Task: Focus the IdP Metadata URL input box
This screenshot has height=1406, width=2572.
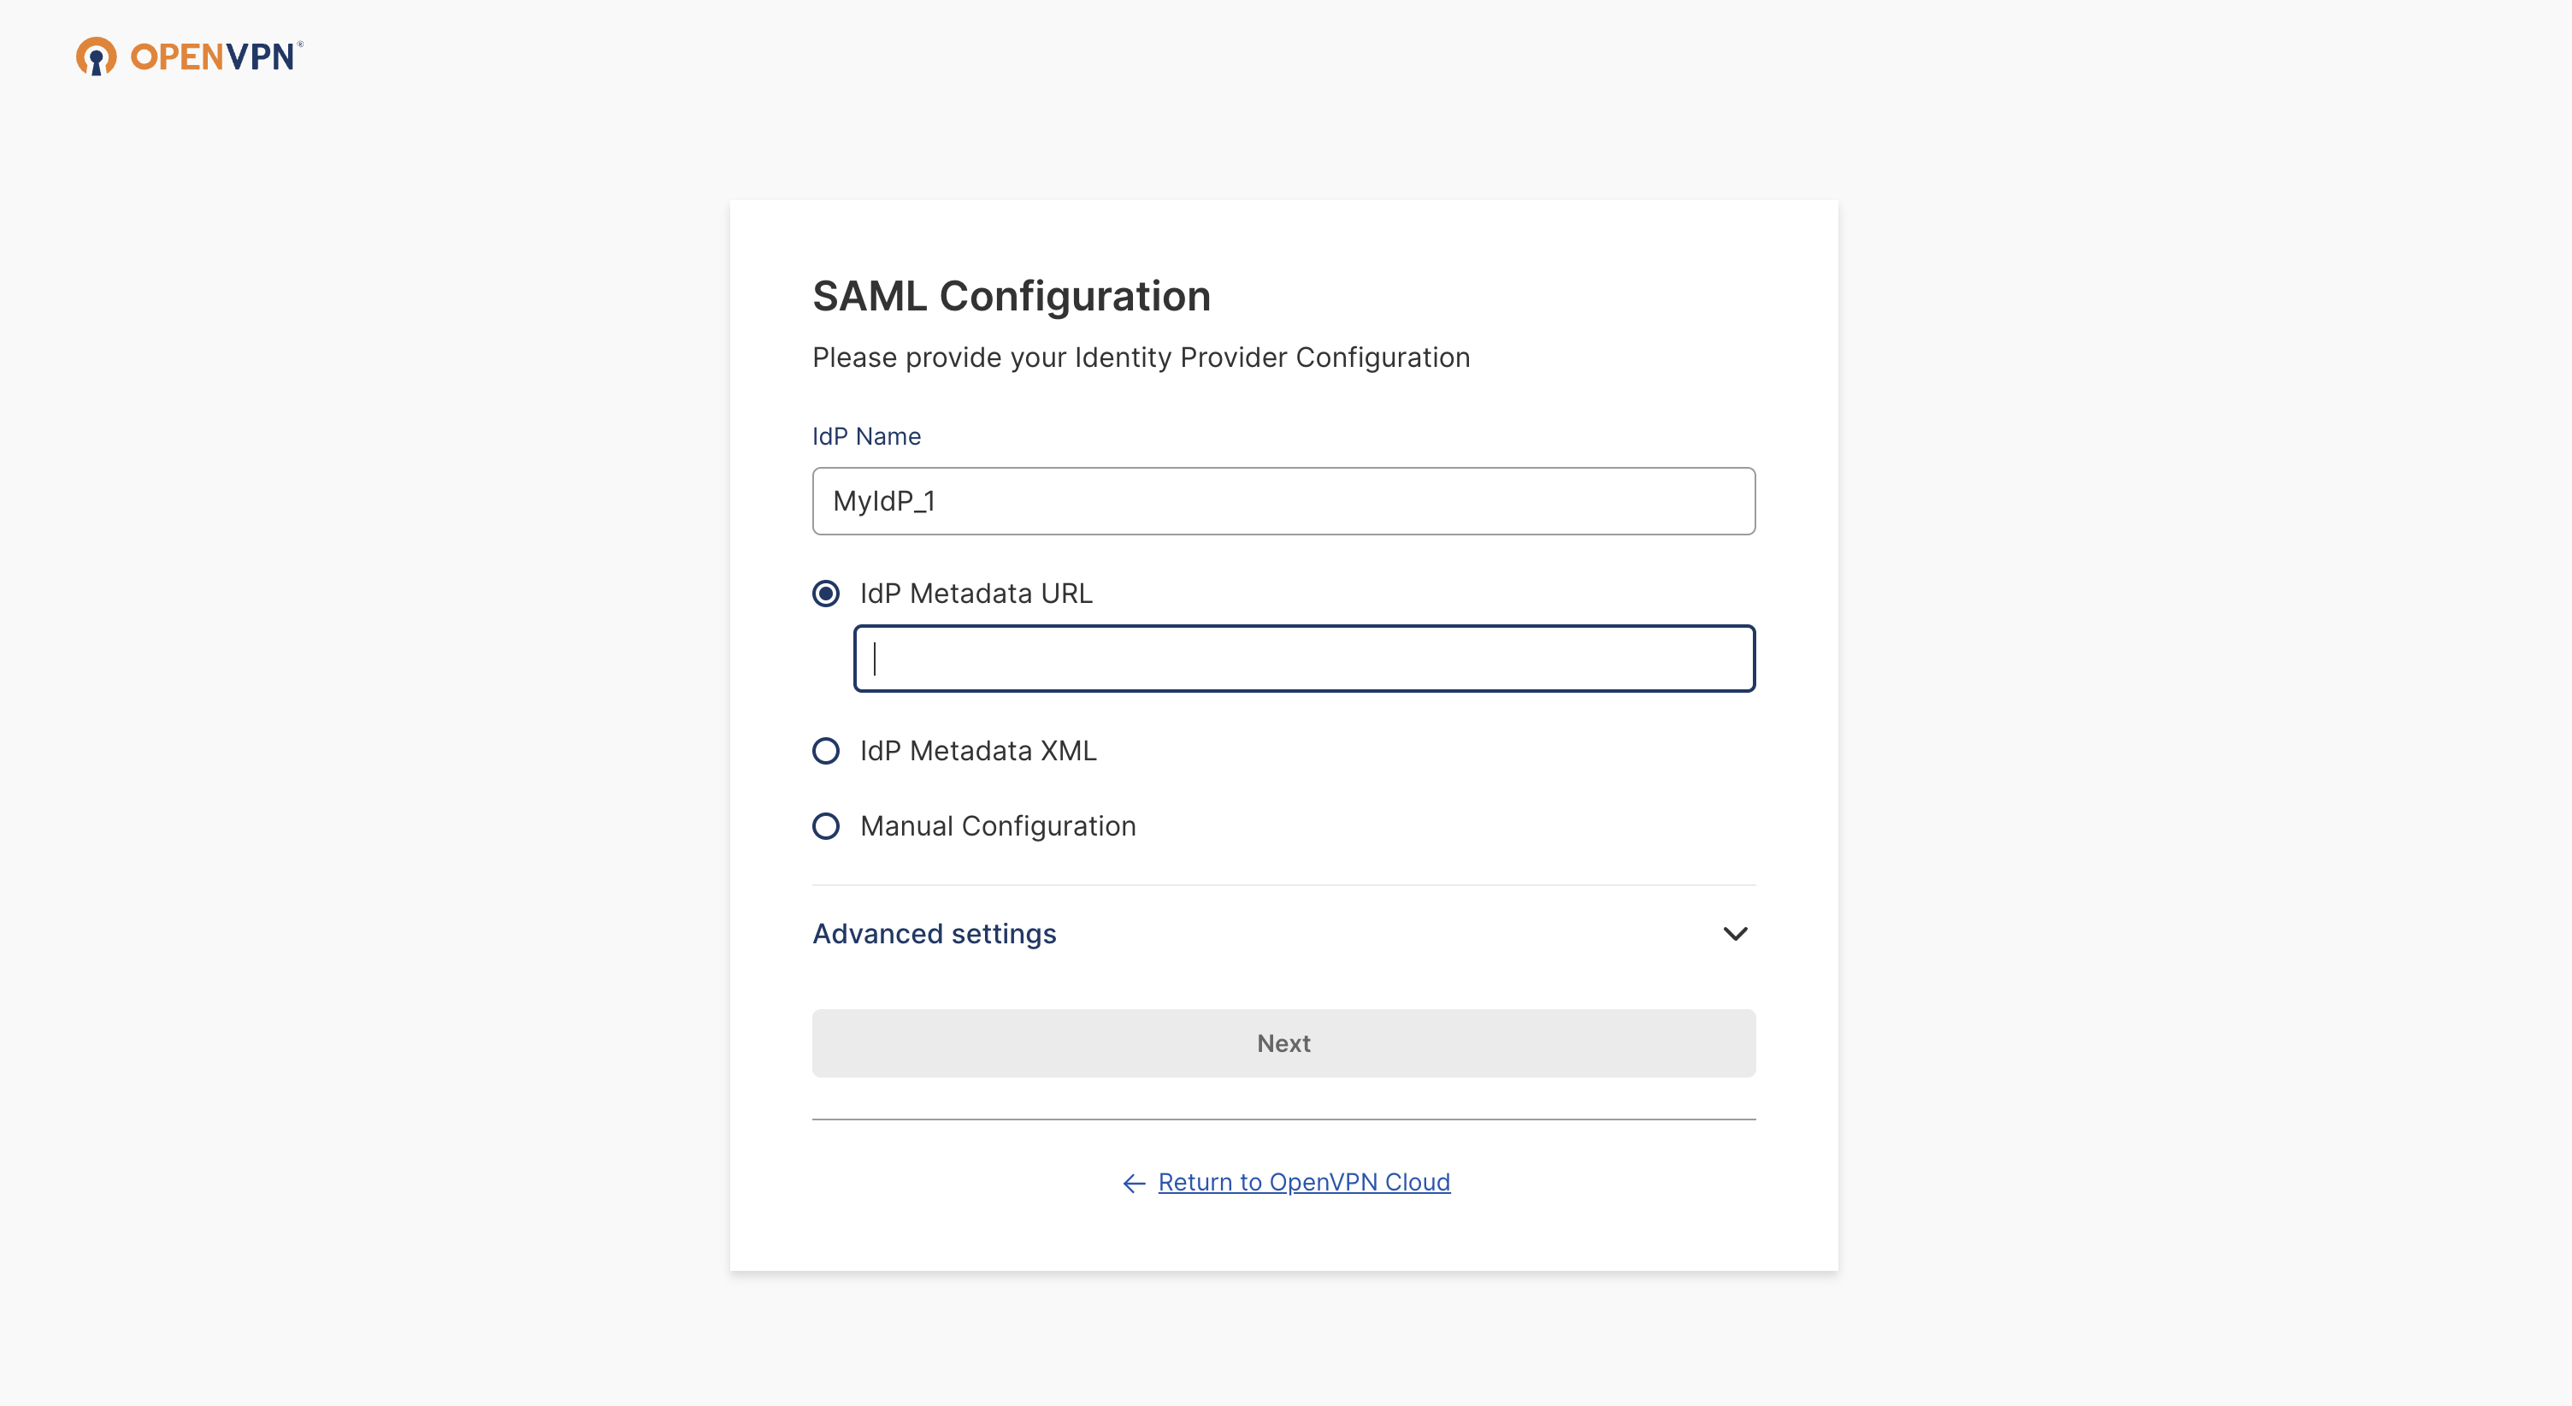Action: point(1305,658)
